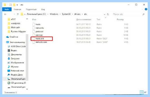Select the lmhosts.sam file name
150x97 pixels.
tap(41, 42)
